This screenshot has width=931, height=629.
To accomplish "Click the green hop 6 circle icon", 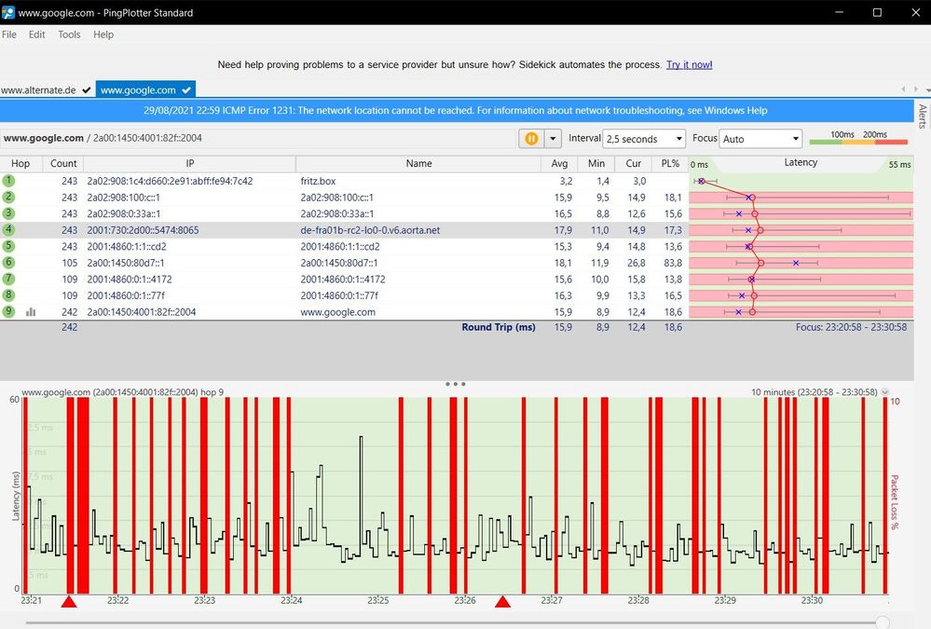I will [x=8, y=263].
